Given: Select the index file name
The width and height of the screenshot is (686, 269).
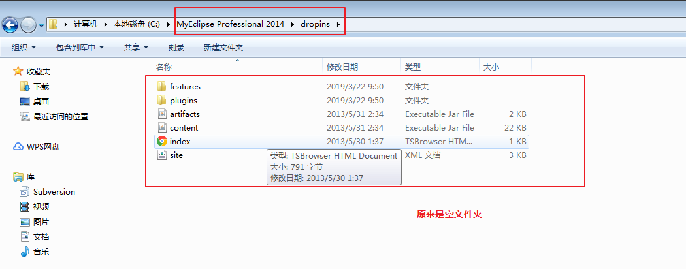Looking at the screenshot, I should pos(180,141).
